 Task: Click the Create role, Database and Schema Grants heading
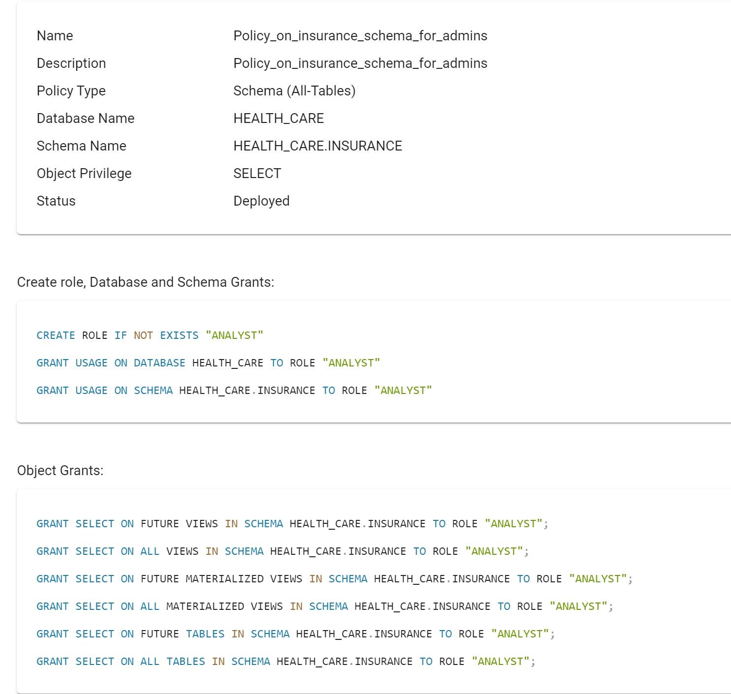[146, 282]
